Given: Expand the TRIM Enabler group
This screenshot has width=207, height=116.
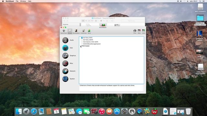Looking at the screenshot, I should [x=81, y=46].
